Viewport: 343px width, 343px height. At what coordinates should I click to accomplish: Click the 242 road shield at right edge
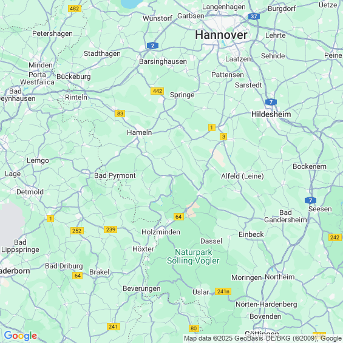[335, 237]
